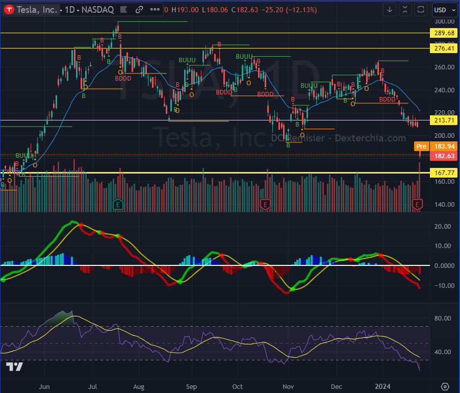Click the 276.41 yellow price label
The width and height of the screenshot is (460, 393).
pyautogui.click(x=444, y=48)
